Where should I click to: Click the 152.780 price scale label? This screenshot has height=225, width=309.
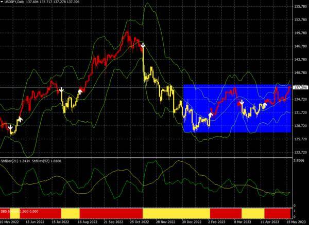(x=300, y=20)
